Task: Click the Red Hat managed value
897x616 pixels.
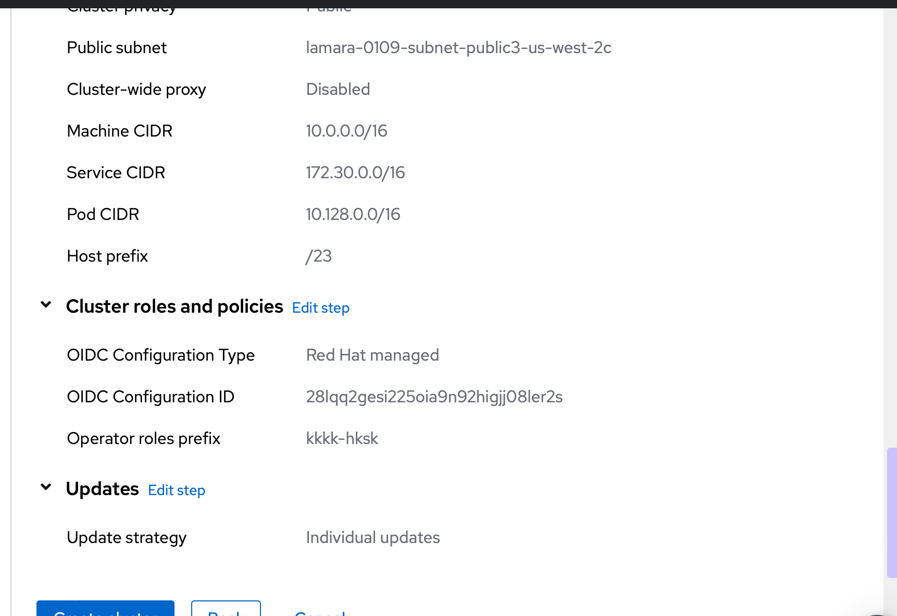Action: [372, 355]
